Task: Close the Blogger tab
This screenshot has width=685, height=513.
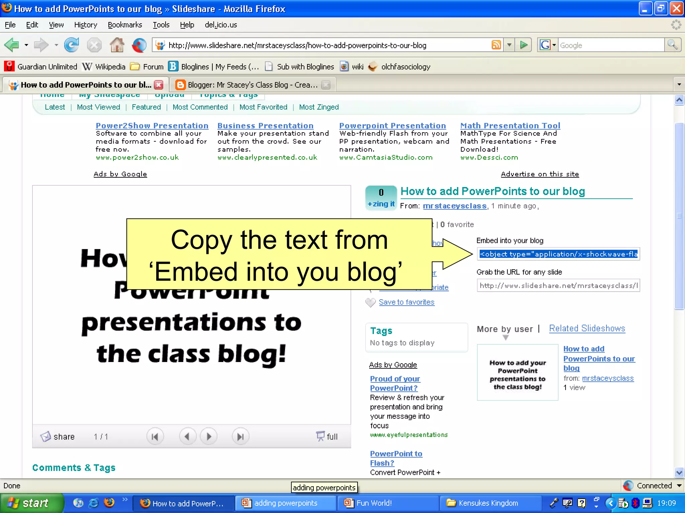Action: point(326,85)
